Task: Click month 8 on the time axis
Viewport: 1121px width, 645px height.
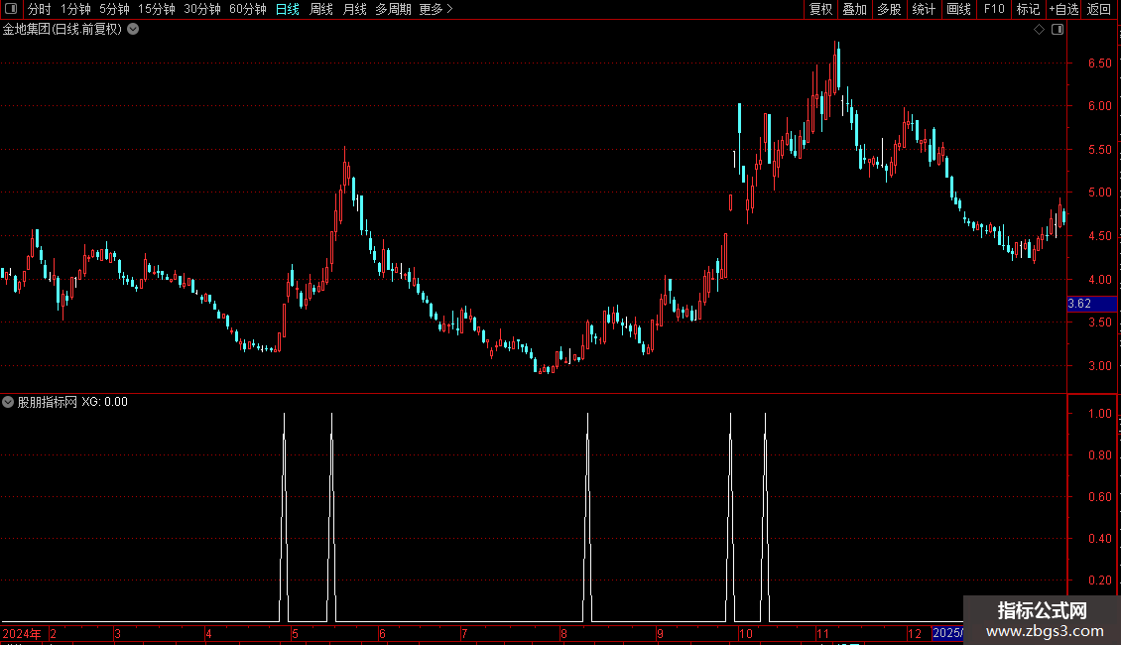Action: (x=564, y=633)
